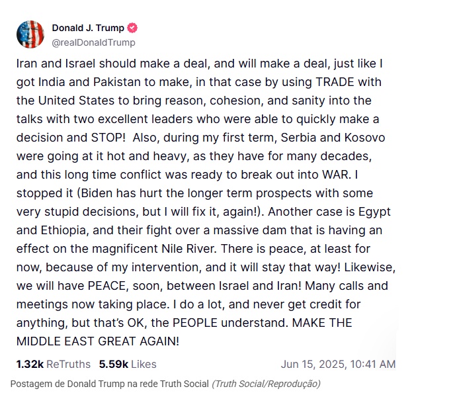Click the Truth Social/Reprodução image credit

(x=266, y=384)
